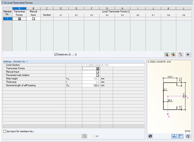This screenshot has height=142, width=194.
Task: Click the C 2020 | DASt Ri. 016 preview title
Action: (x=159, y=62)
